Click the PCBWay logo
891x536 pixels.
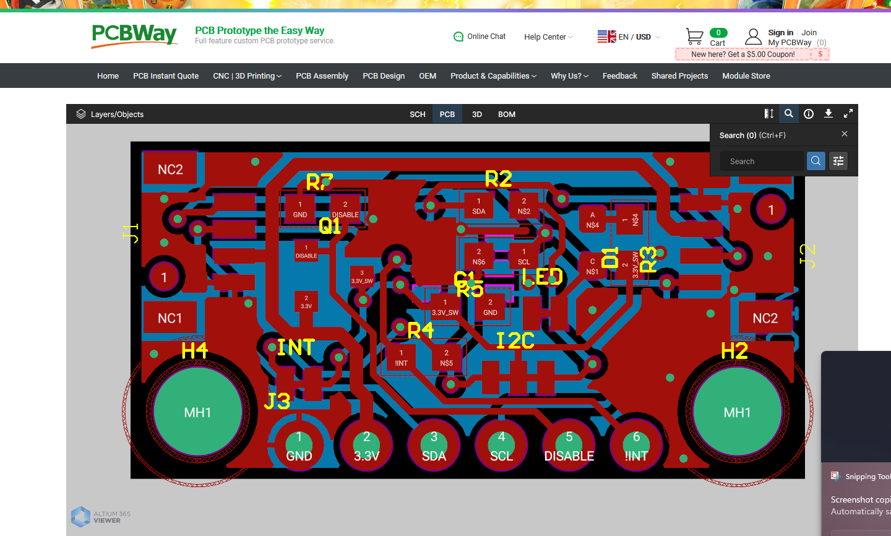[134, 35]
